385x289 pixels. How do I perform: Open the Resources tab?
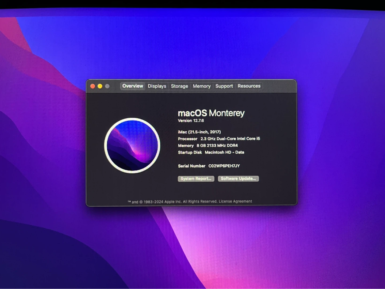pos(249,86)
